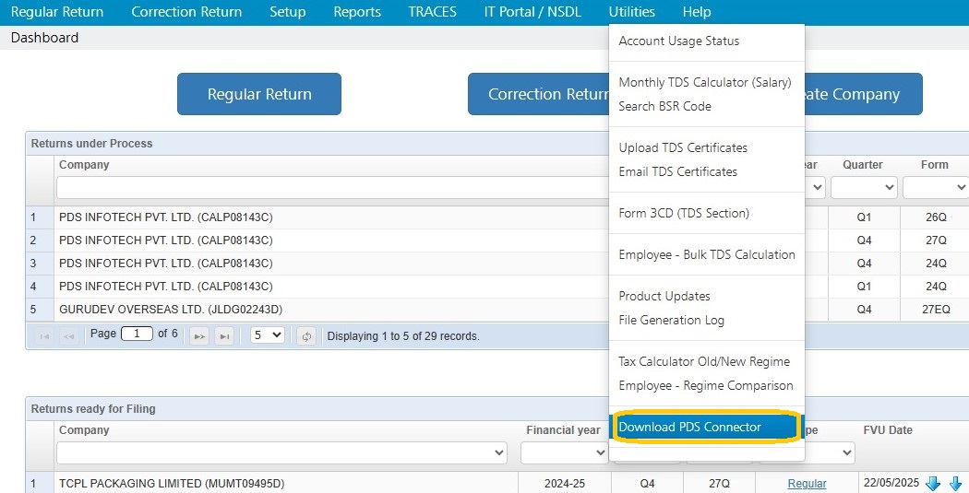
Task: Download first blue arrow for TCPL Packaging
Action: [x=932, y=483]
